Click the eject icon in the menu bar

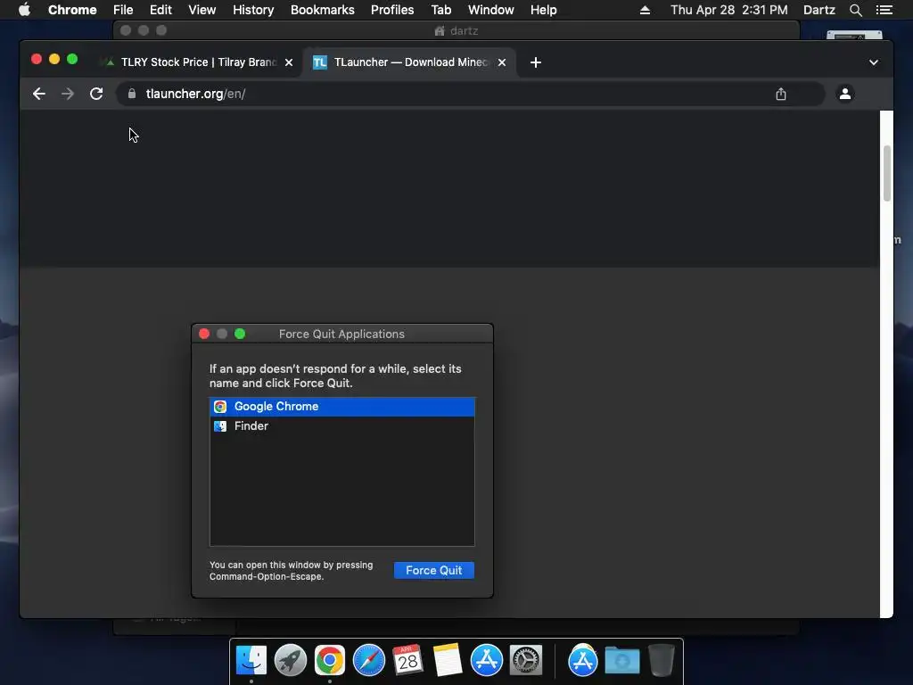pos(645,10)
